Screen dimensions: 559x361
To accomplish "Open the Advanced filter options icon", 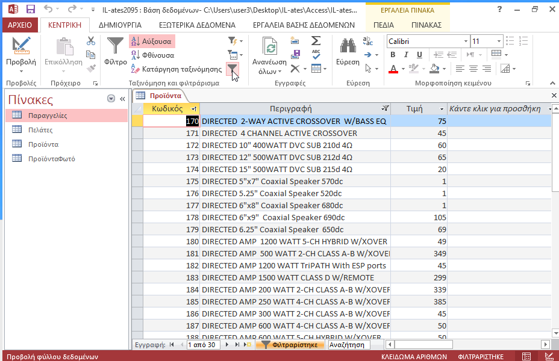I will (235, 55).
